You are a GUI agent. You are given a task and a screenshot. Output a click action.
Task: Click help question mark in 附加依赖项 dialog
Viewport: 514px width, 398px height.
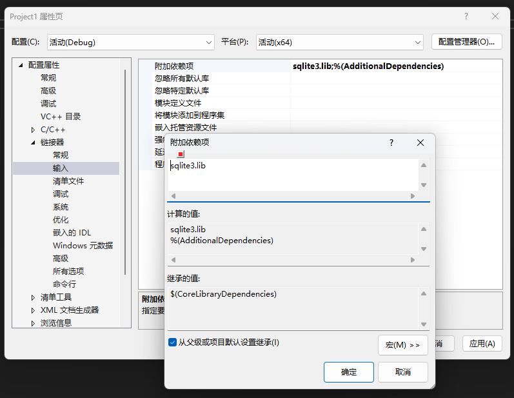(391, 143)
